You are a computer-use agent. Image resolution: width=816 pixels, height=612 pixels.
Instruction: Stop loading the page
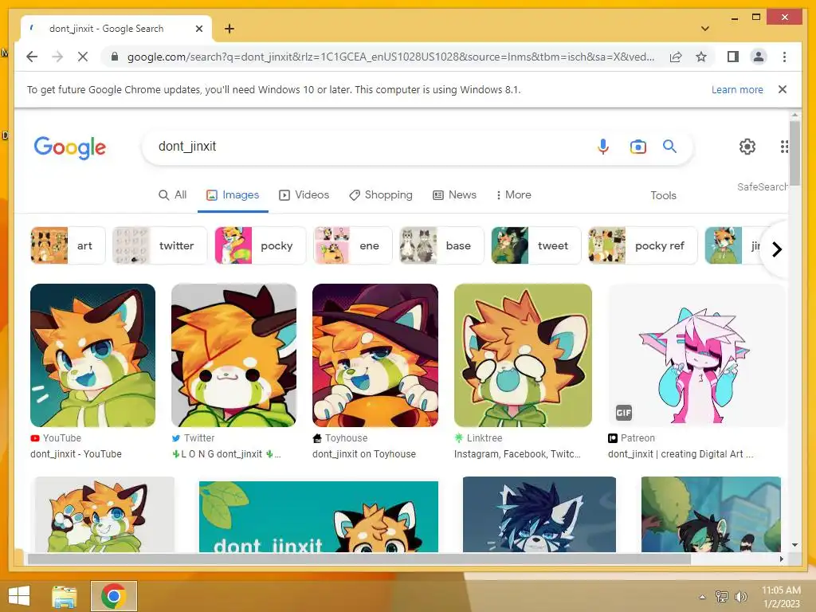tap(83, 57)
